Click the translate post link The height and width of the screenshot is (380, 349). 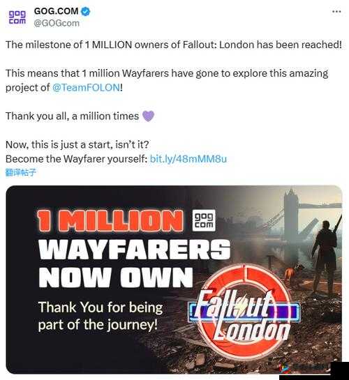pyautogui.click(x=21, y=172)
